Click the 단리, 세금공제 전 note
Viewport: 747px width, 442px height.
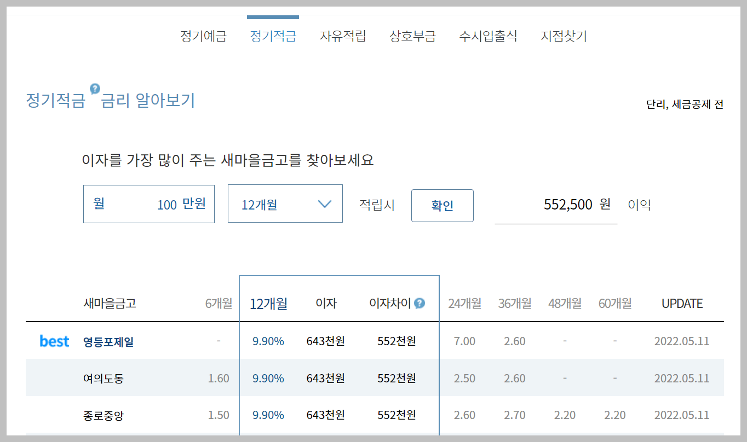[685, 104]
